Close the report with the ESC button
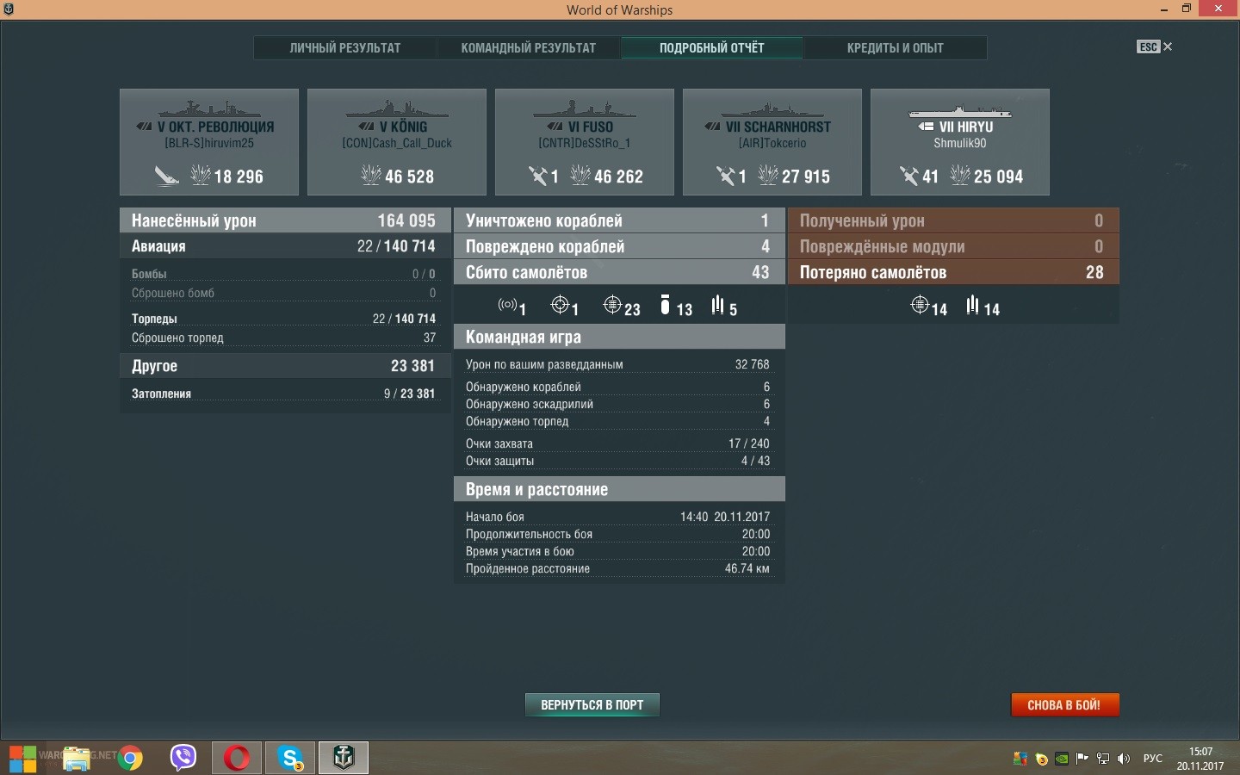Viewport: 1240px width, 775px height. (1155, 46)
